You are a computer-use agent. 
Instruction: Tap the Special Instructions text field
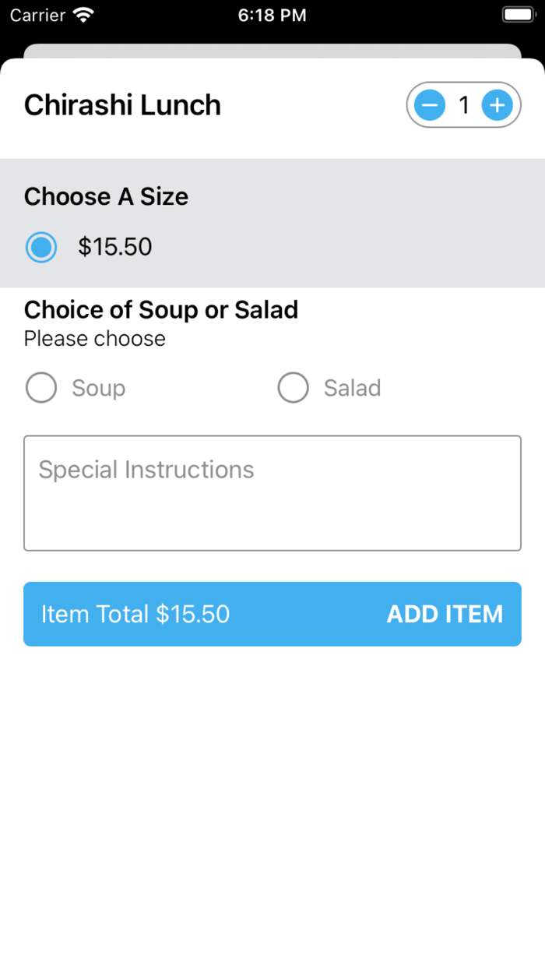click(x=272, y=493)
